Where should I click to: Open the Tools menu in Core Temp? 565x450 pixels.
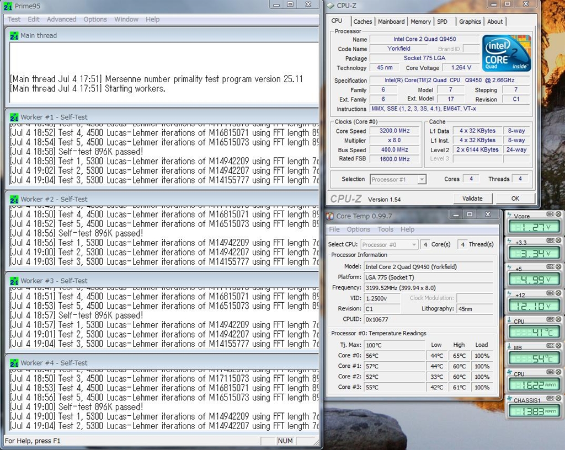tap(385, 229)
